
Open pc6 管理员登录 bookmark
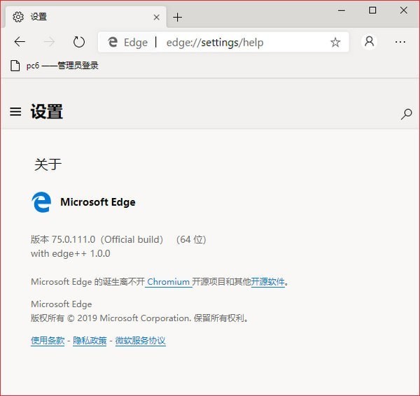click(x=55, y=65)
